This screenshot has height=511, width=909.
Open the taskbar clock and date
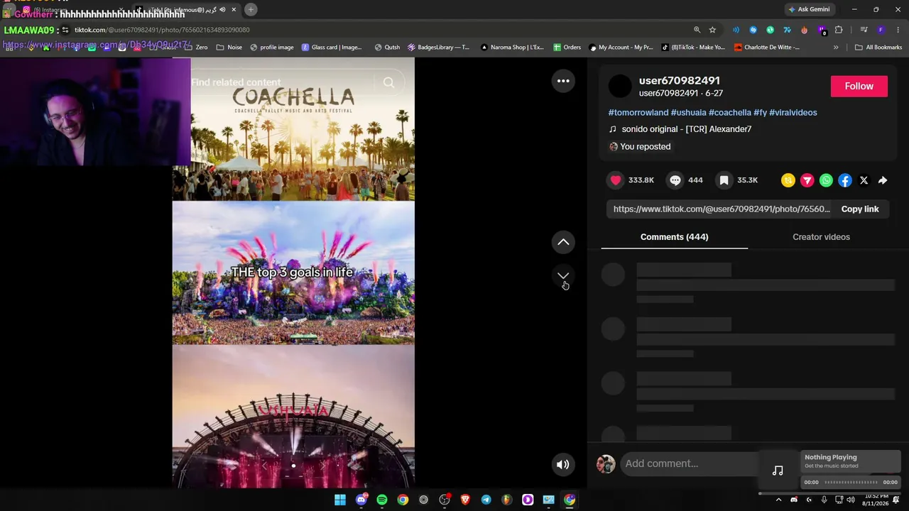click(x=875, y=500)
